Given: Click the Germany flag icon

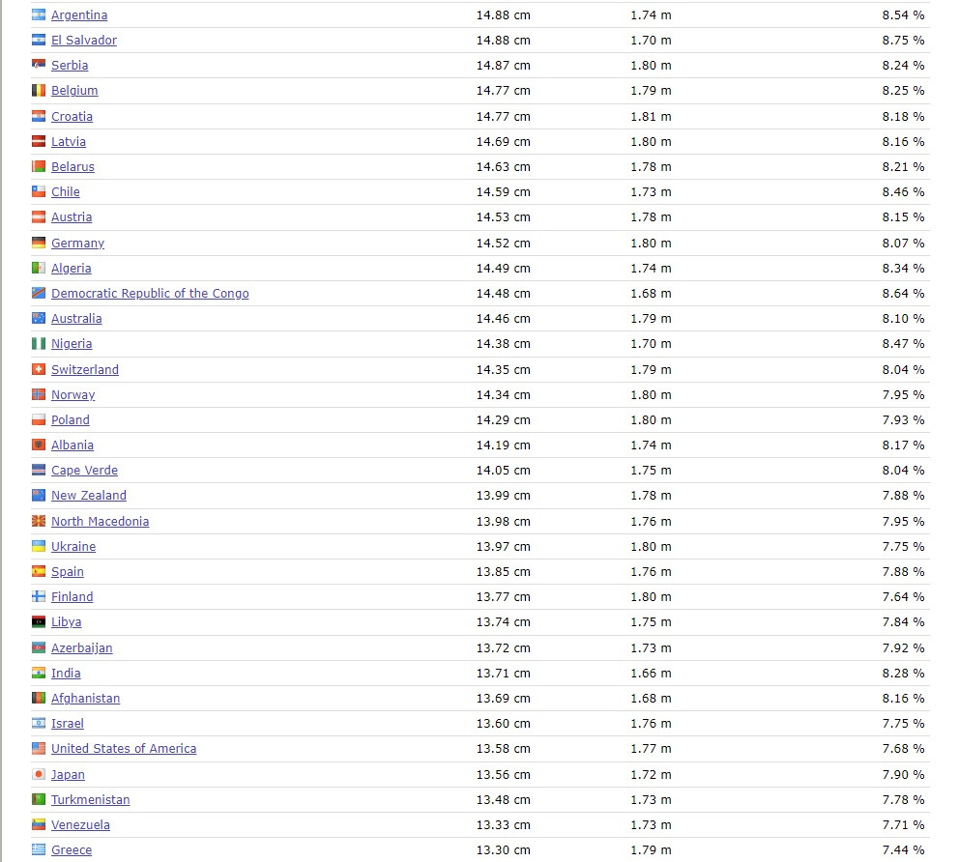Looking at the screenshot, I should tap(39, 243).
